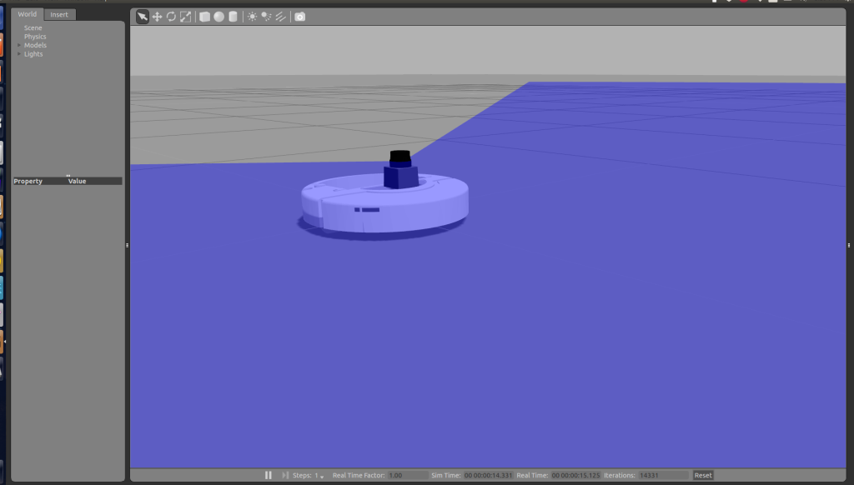Screen dimensions: 854x485
Task: Enable the scale mode tool
Action: (185, 16)
